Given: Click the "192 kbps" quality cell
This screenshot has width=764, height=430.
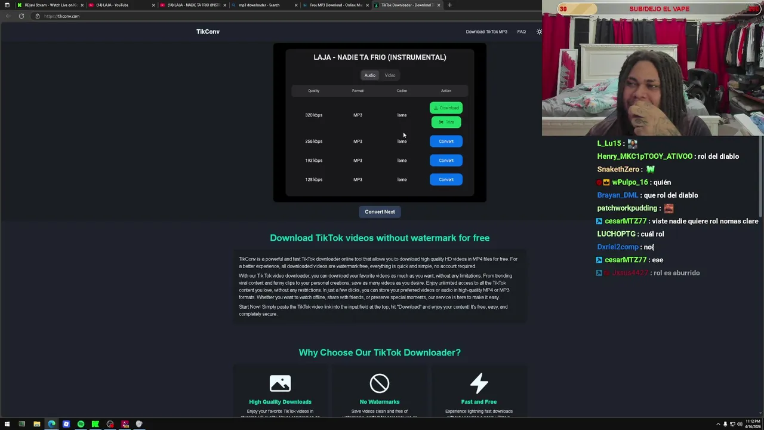Looking at the screenshot, I should (x=313, y=161).
